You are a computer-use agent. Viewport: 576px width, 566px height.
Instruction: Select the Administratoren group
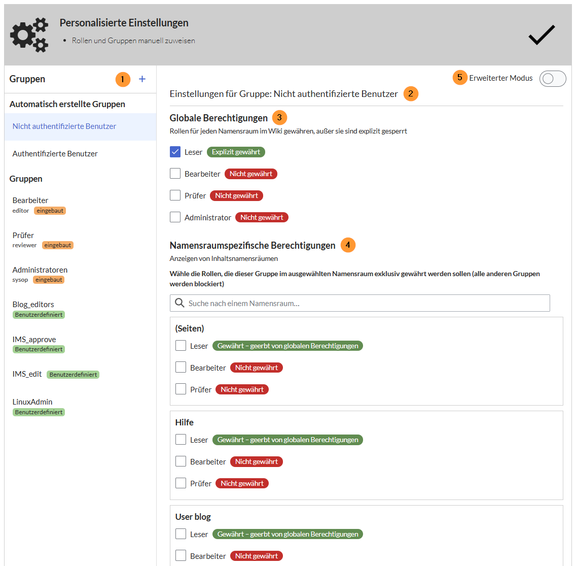[x=40, y=270]
